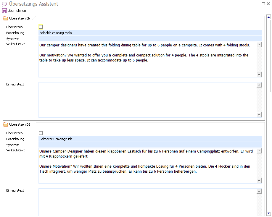Click the Übernehmen save icon
The height and width of the screenshot is (217, 272).
4,11
